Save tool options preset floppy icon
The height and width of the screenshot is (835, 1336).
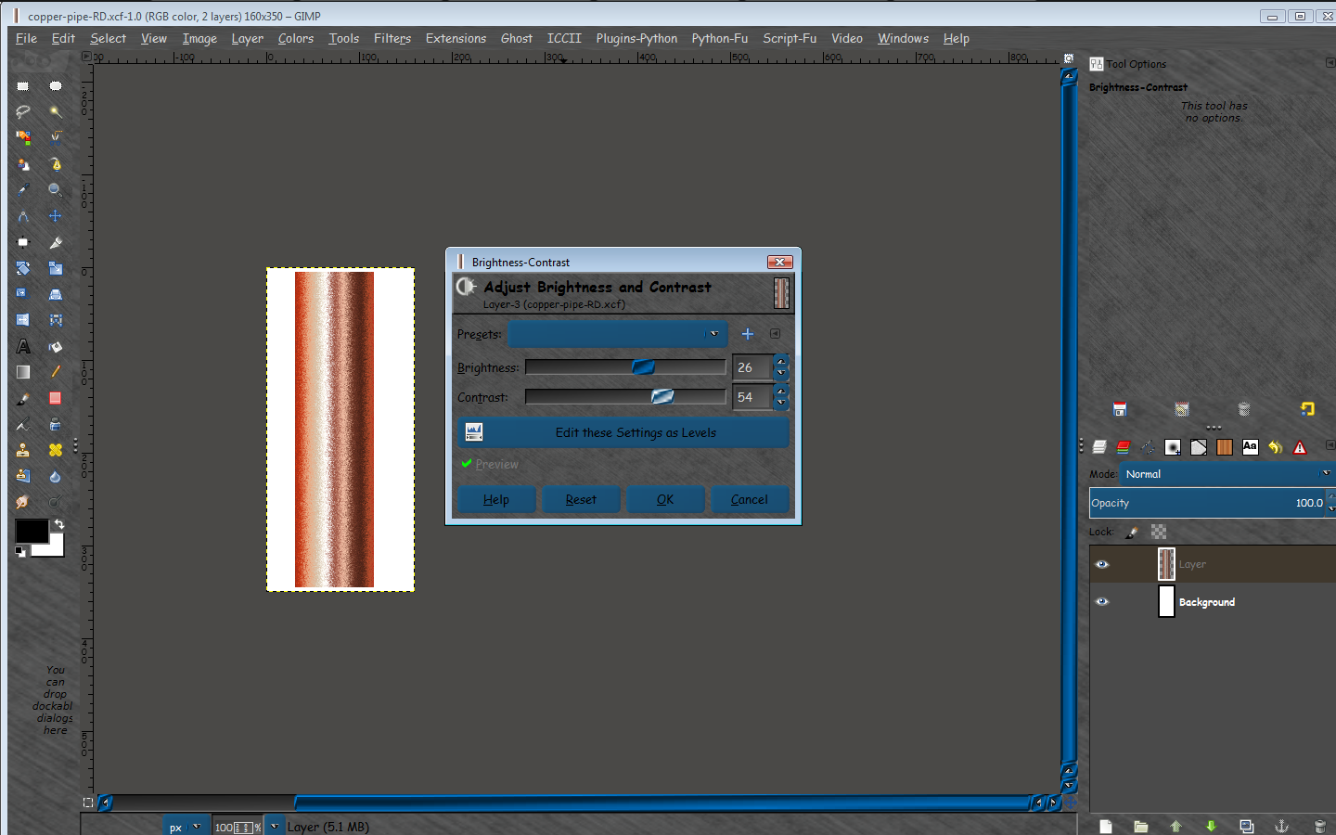pos(1120,409)
